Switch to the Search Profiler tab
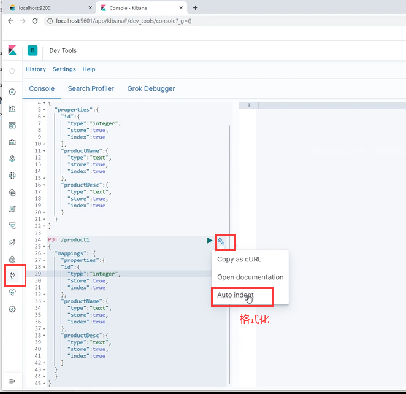 coord(91,88)
